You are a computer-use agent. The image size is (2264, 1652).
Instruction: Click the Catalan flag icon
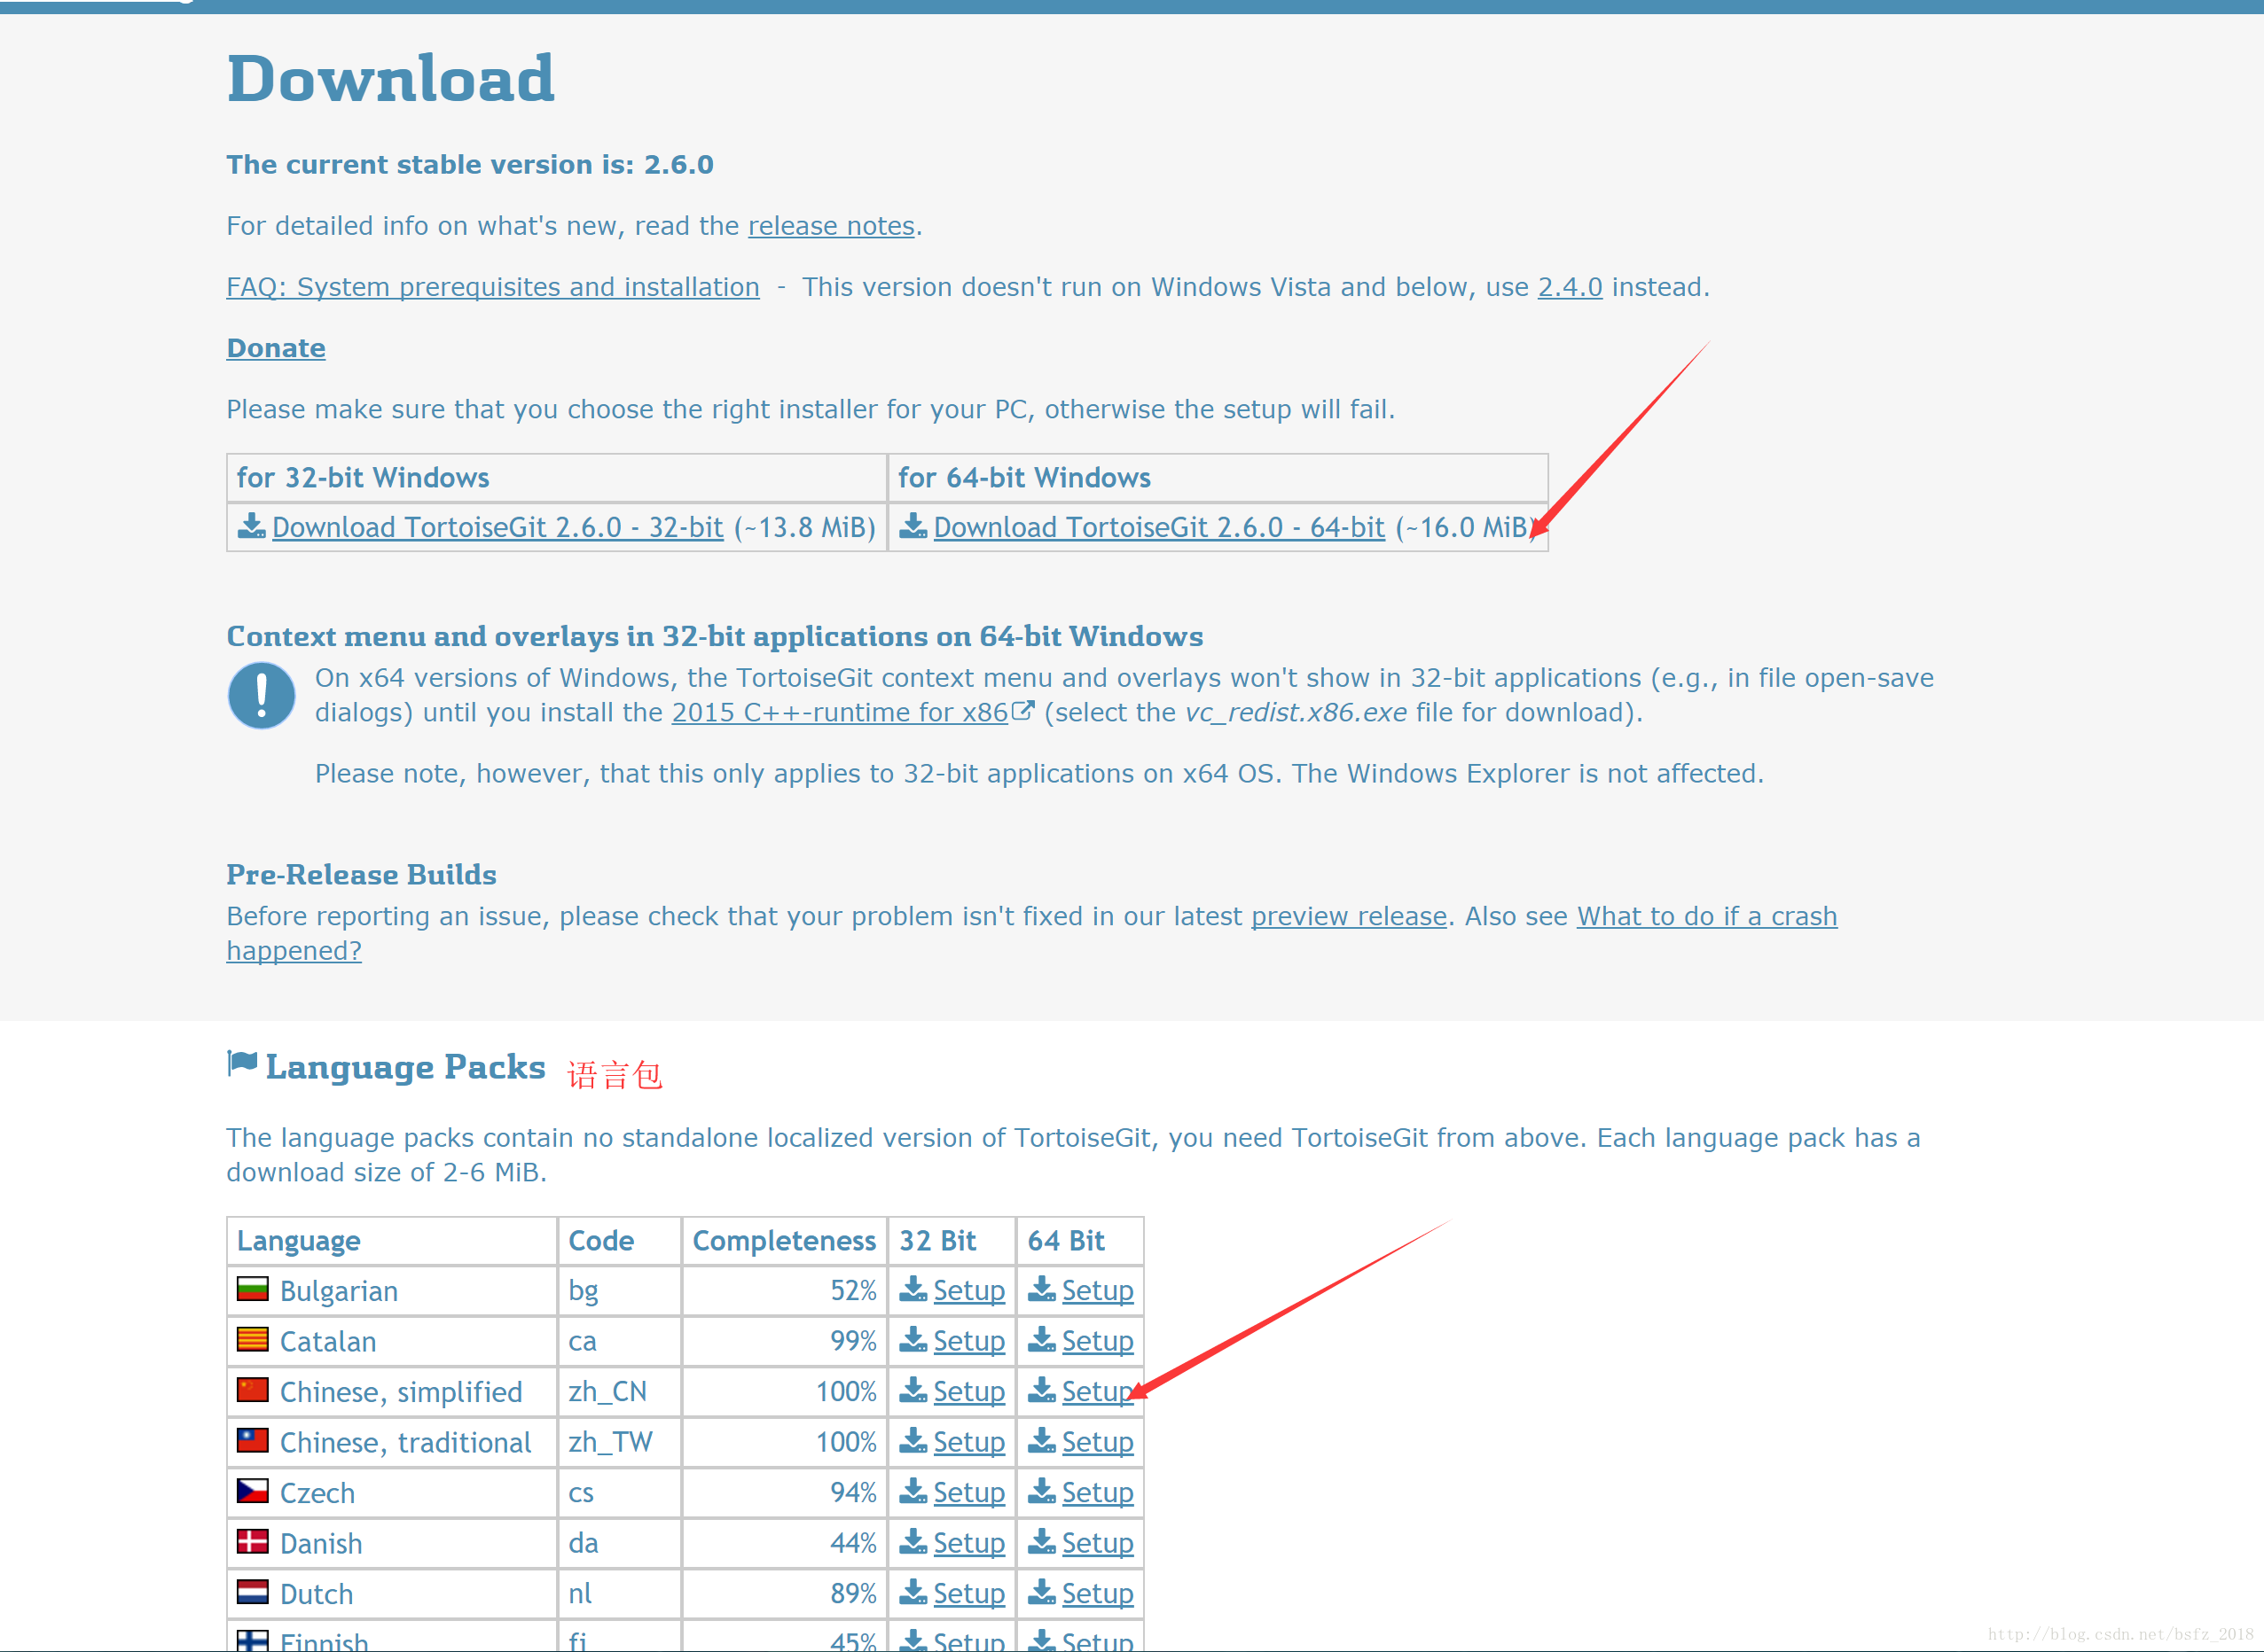pyautogui.click(x=252, y=1339)
